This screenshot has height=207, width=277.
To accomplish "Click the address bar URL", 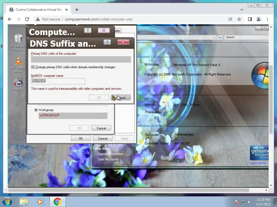I will pyautogui.click(x=99, y=19).
